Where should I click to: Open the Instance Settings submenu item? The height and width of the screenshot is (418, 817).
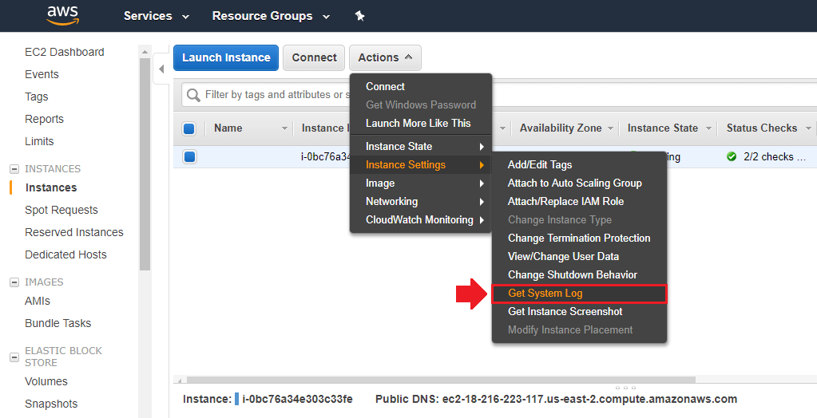421,165
